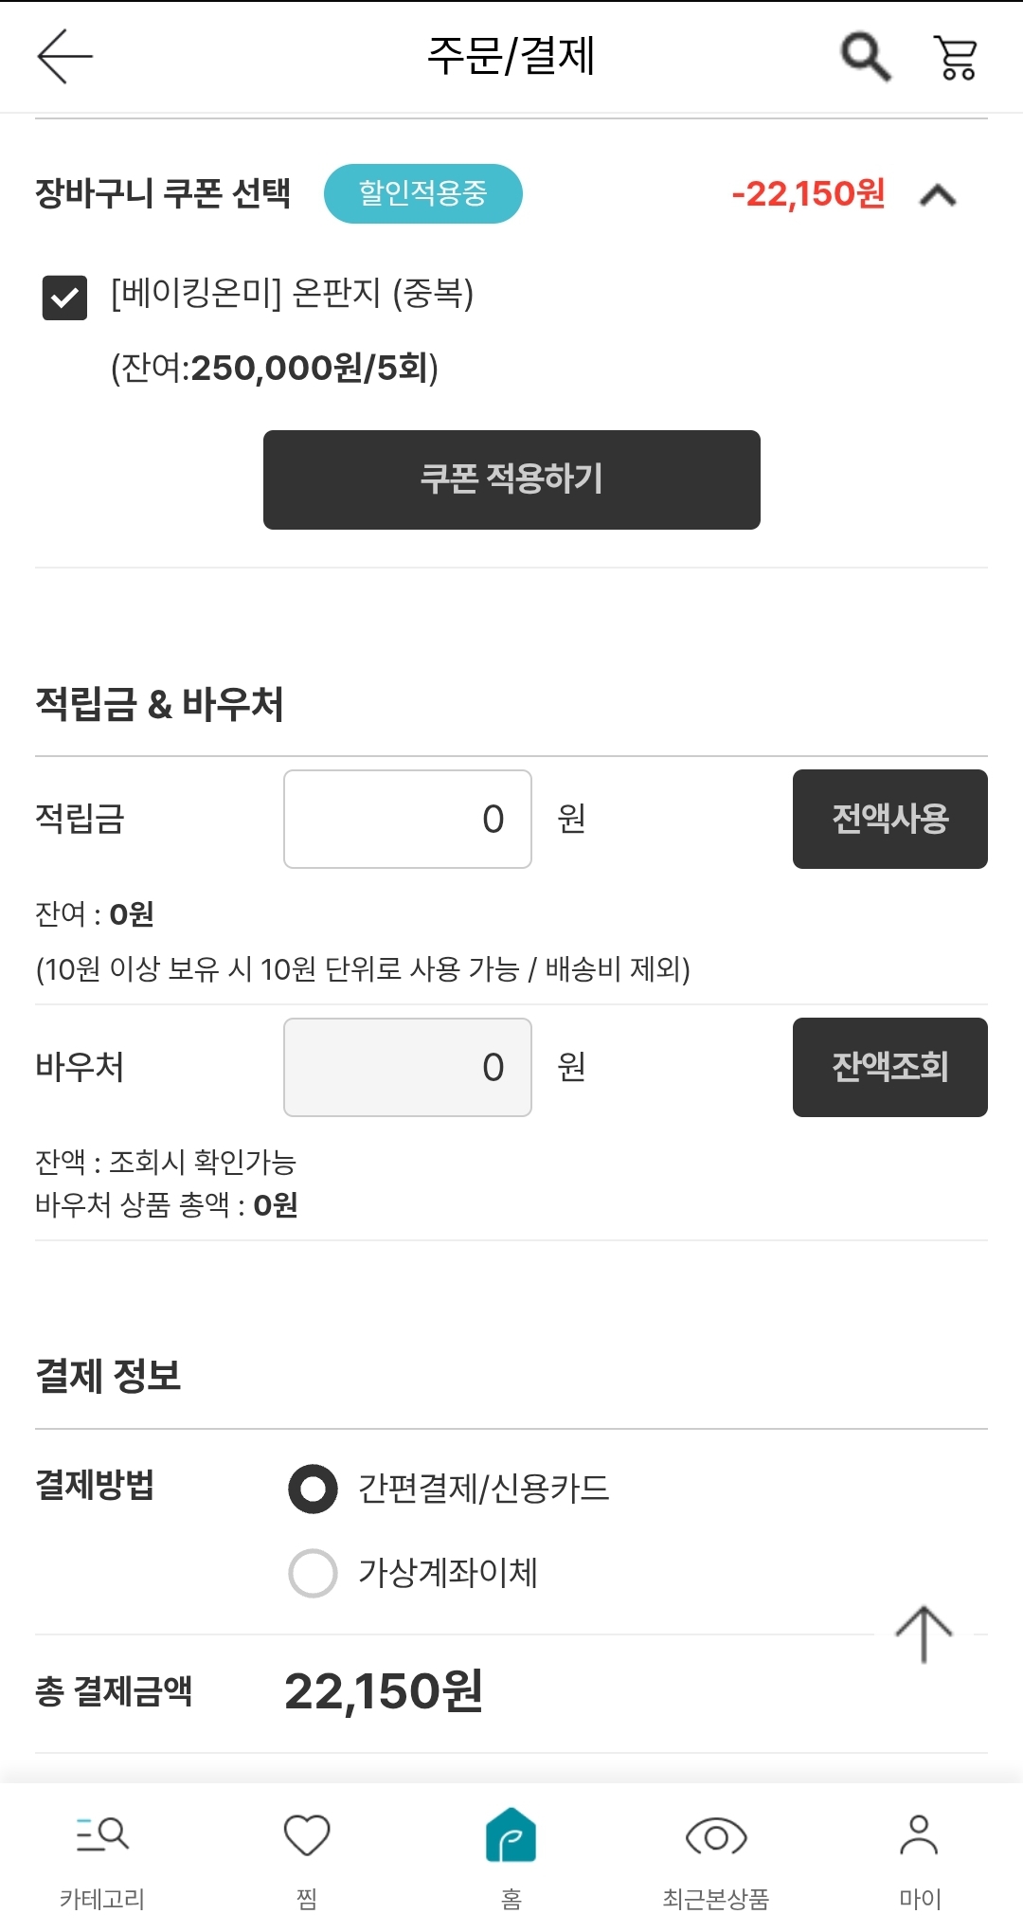Tap the scroll-to-top arrow icon
The height and width of the screenshot is (1932, 1023).
924,1634
